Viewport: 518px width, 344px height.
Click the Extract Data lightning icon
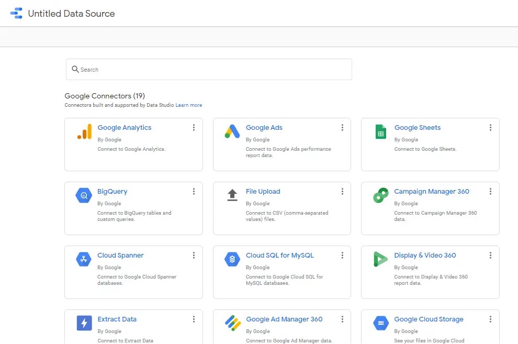pyautogui.click(x=84, y=323)
